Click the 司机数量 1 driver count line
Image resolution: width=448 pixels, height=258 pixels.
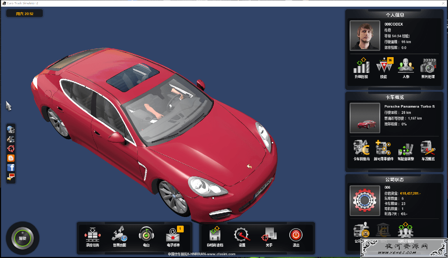(x=394, y=209)
